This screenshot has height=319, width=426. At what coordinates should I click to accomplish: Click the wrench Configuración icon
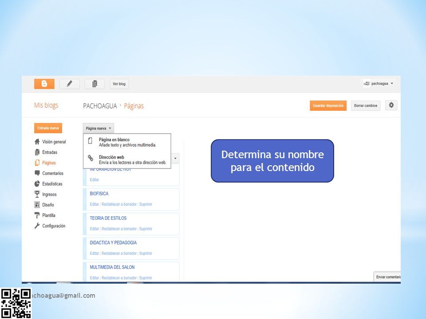[37, 226]
